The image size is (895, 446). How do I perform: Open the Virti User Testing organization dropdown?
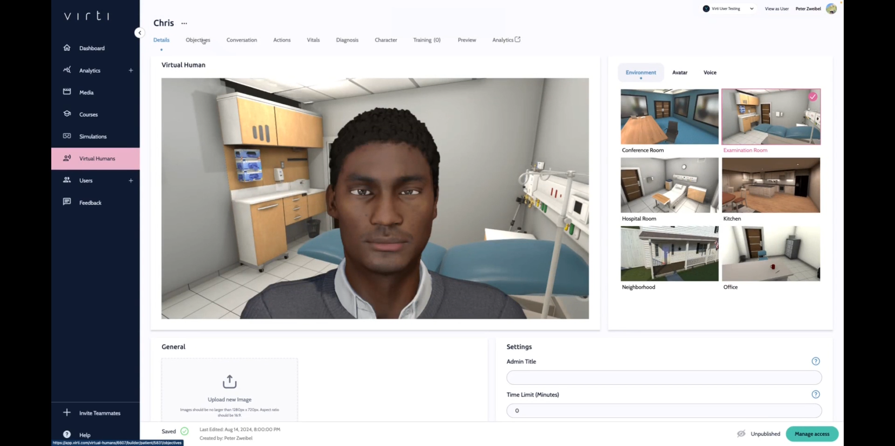click(x=728, y=8)
